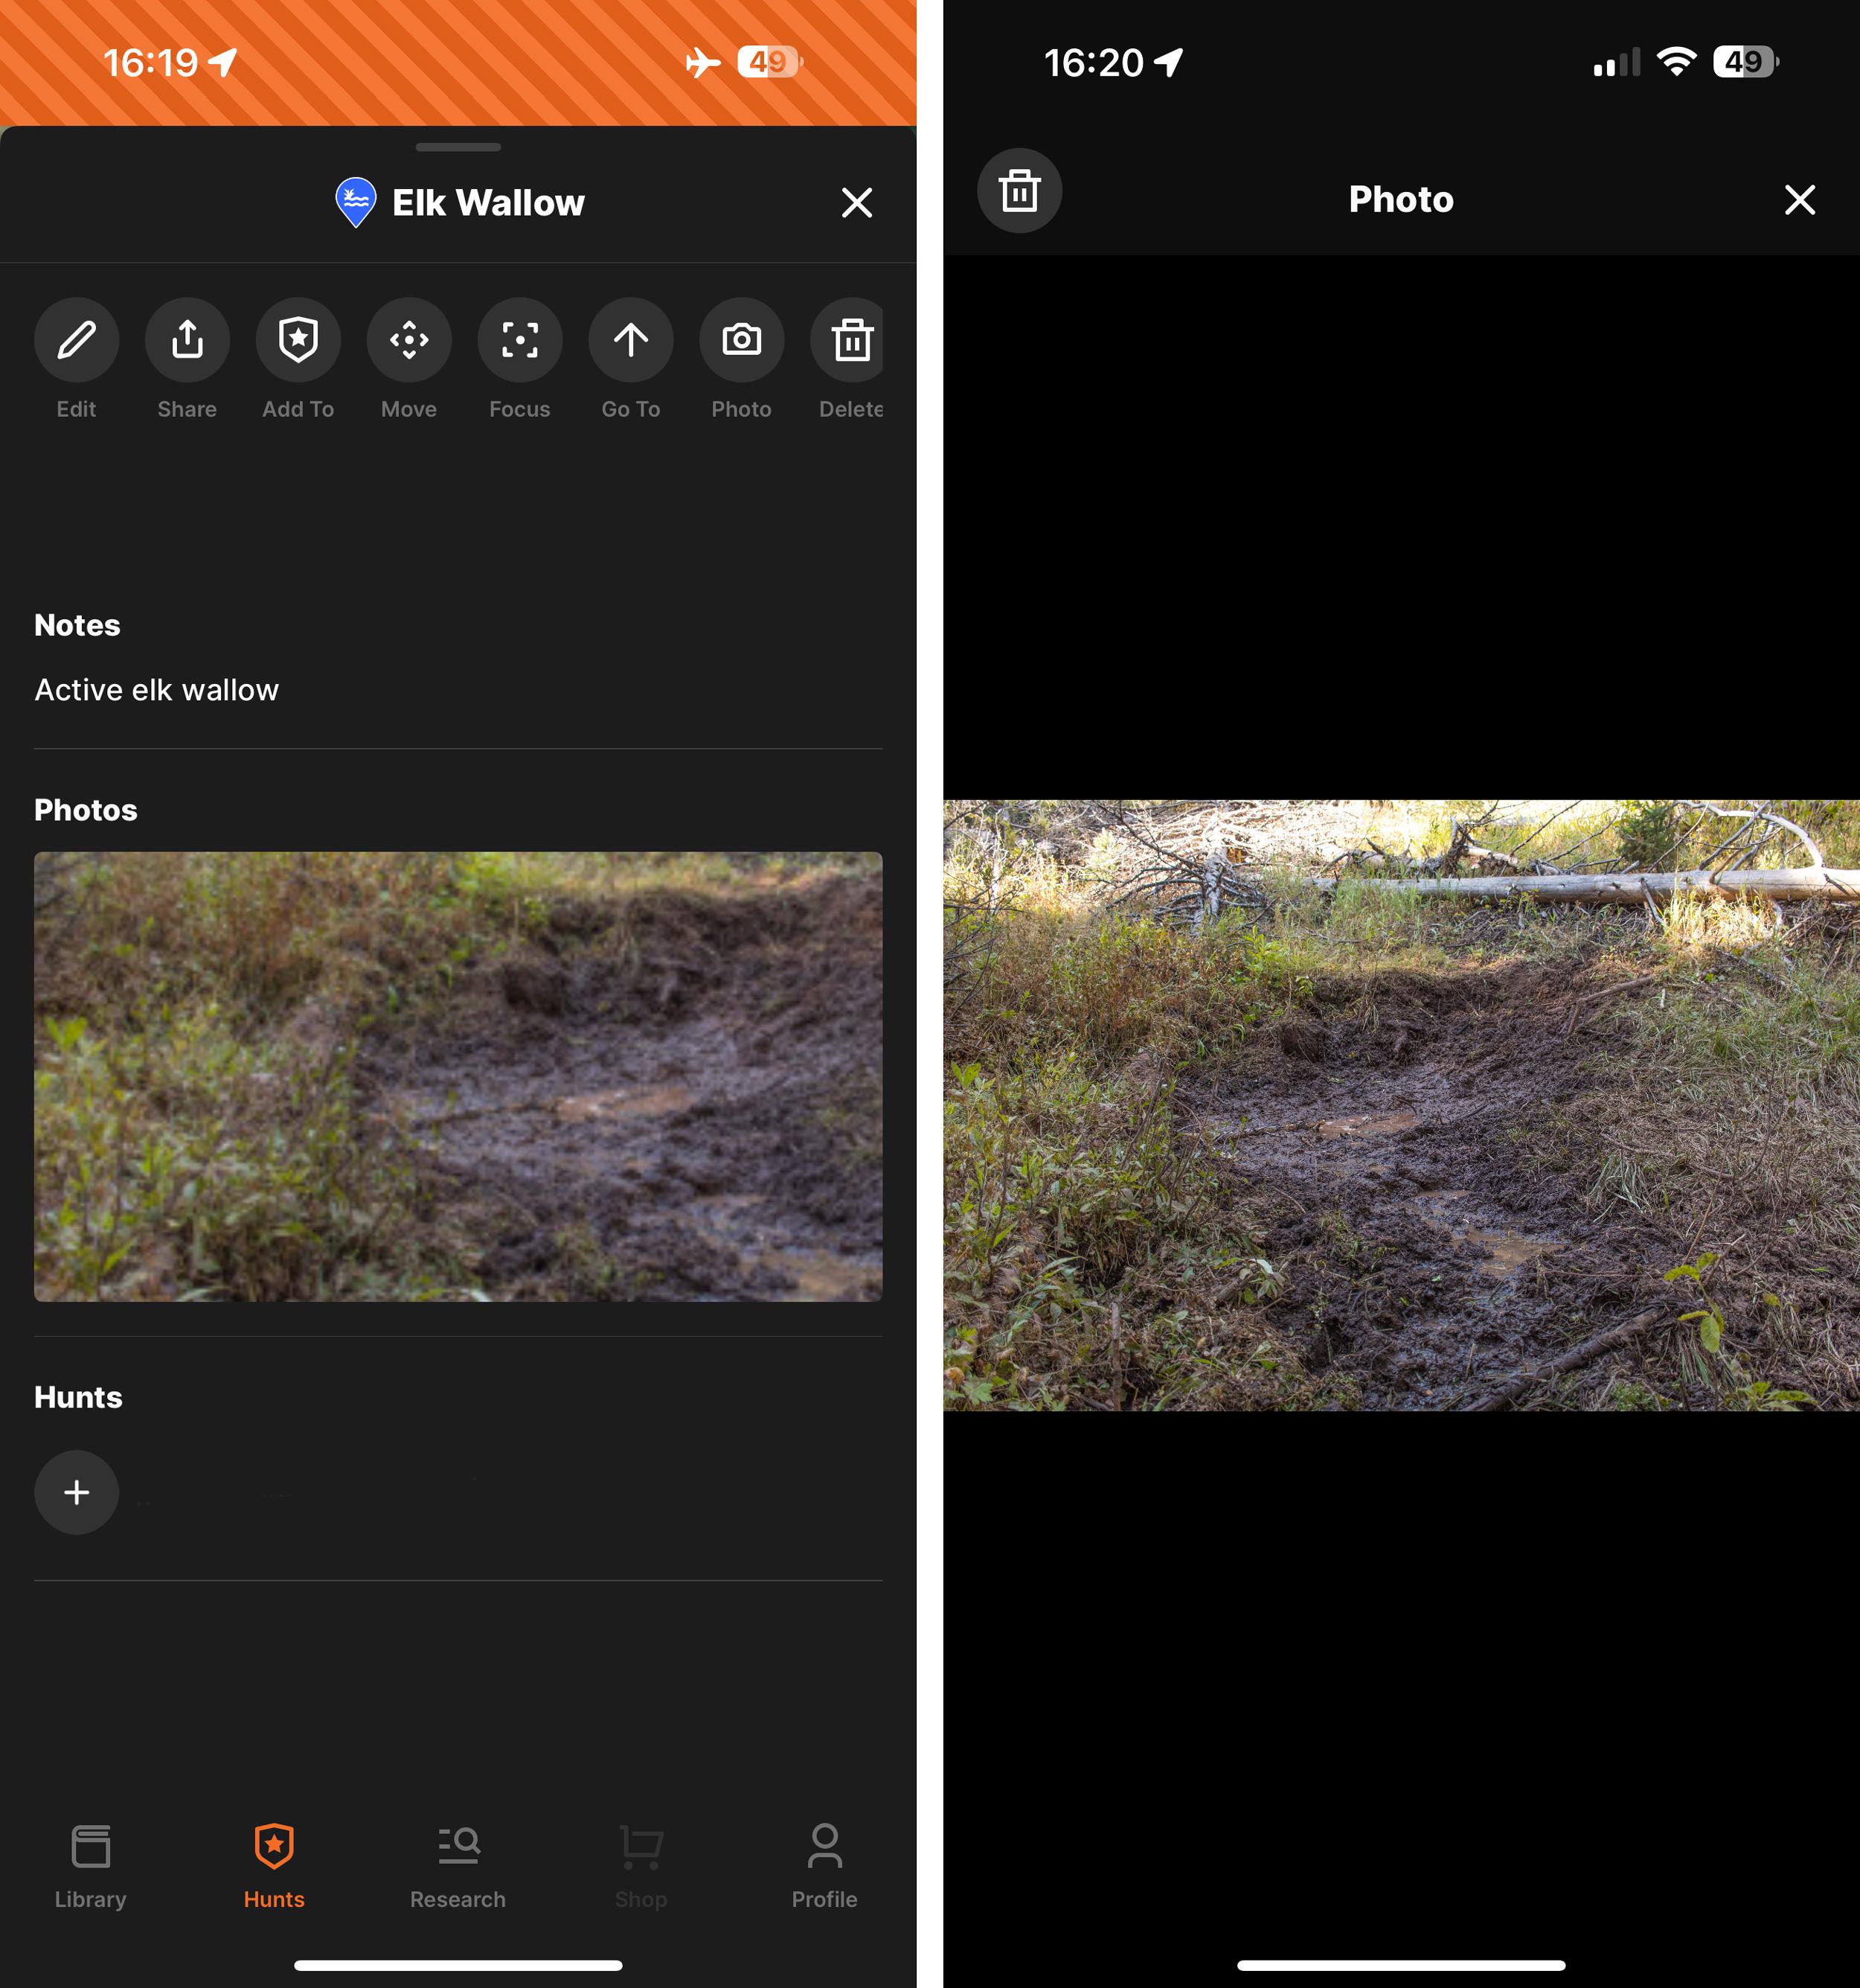Select the Edit tool for Elk Wallow
The height and width of the screenshot is (1988, 1860).
point(76,341)
